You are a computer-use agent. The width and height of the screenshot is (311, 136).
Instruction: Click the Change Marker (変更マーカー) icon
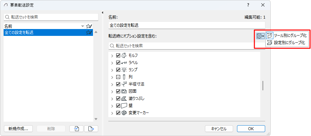click(124, 113)
